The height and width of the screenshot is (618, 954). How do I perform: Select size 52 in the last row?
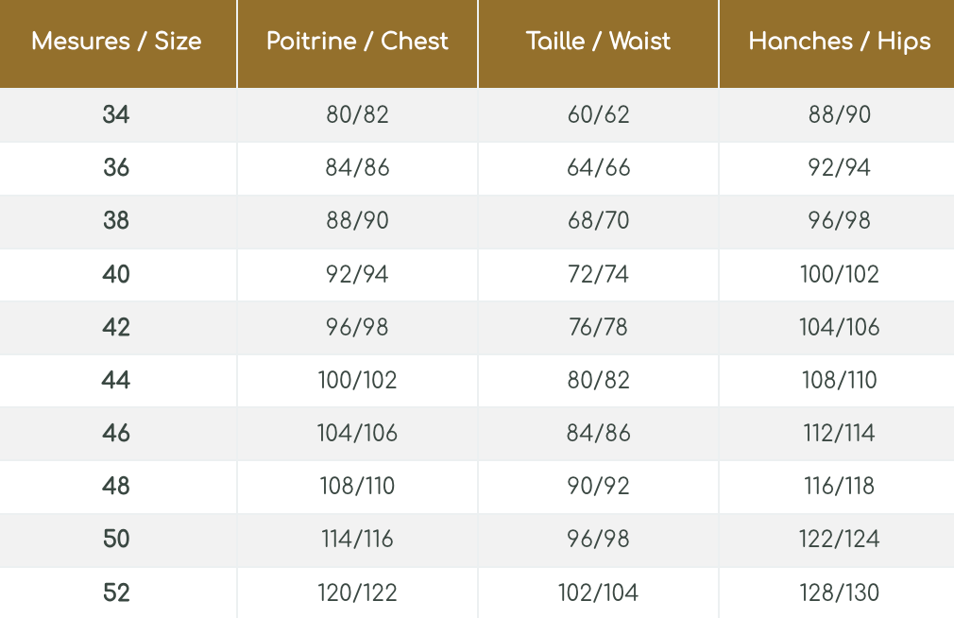coord(116,593)
